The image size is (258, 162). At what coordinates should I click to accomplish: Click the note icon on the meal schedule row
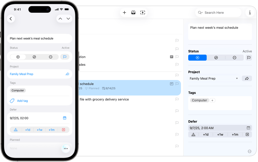pyautogui.click(x=172, y=84)
